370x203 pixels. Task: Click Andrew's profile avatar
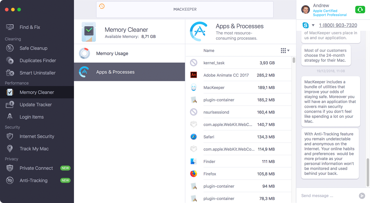pyautogui.click(x=306, y=9)
